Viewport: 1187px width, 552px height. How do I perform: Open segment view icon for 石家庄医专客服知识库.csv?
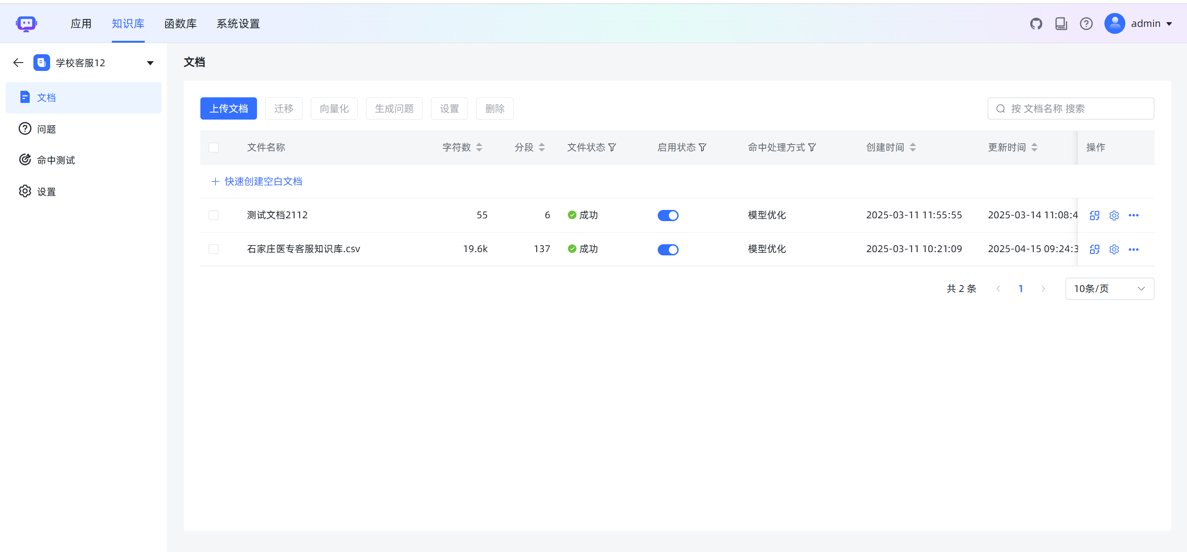(x=1094, y=249)
